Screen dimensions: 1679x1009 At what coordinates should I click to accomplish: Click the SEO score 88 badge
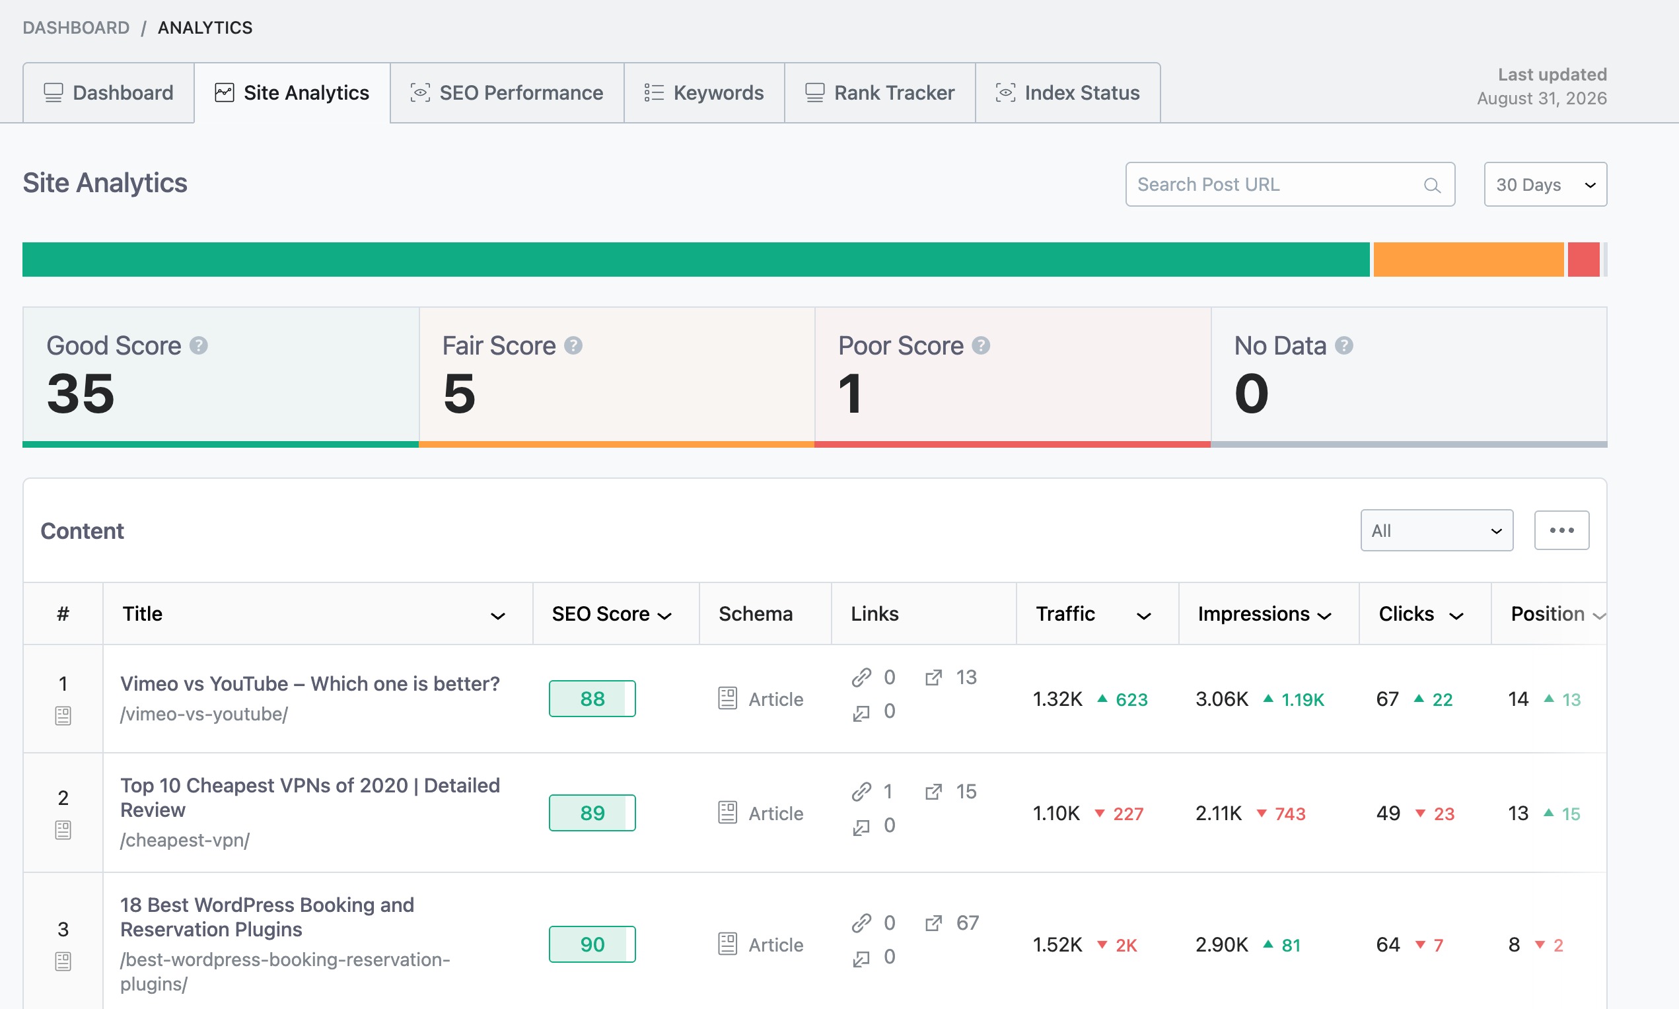click(592, 698)
